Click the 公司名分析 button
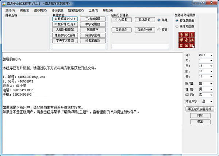Viewport: 219px width, 156px height. 145,30
